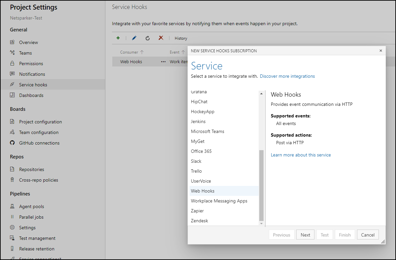Open Learn more about this service
The height and width of the screenshot is (260, 396).
[301, 155]
